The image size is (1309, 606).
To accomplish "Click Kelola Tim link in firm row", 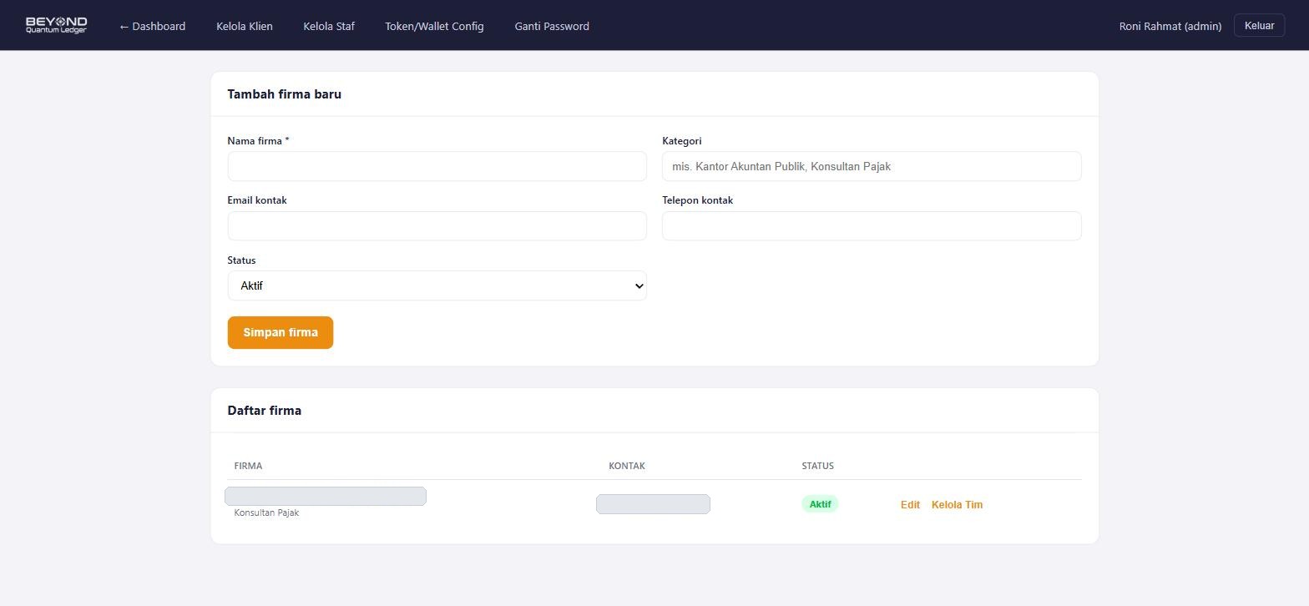I will [957, 505].
